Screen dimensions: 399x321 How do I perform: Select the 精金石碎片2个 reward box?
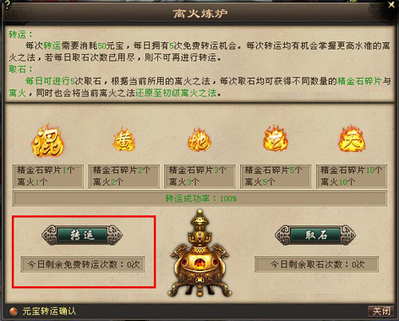click(x=124, y=176)
